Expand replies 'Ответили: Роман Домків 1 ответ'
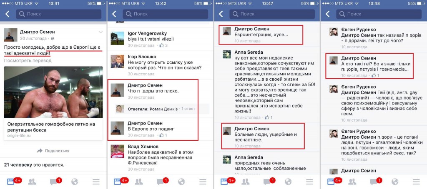427x189 pixels. [158, 109]
